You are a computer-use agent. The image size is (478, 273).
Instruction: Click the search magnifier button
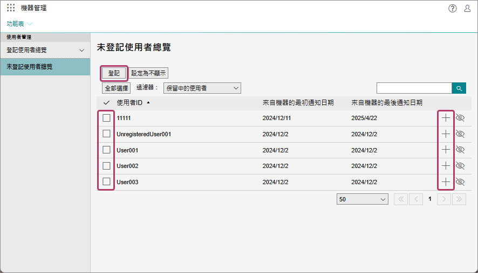459,88
